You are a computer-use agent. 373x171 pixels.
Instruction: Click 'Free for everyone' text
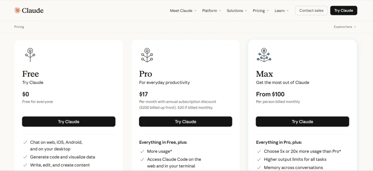pyautogui.click(x=38, y=102)
